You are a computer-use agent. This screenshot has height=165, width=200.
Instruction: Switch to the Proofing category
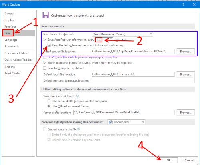pyautogui.click(x=10, y=26)
